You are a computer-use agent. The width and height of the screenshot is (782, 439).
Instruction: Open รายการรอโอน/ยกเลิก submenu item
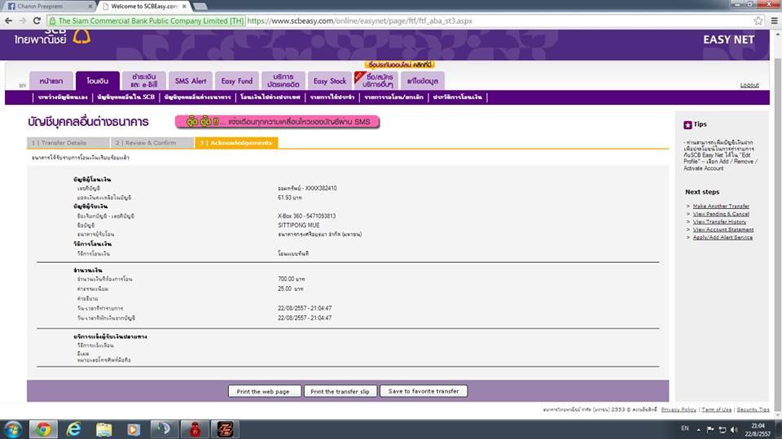(393, 97)
